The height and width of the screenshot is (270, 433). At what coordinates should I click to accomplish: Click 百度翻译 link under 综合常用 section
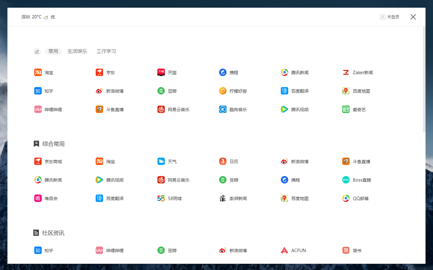(115, 198)
